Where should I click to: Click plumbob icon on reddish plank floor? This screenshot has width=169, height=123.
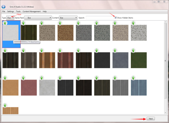pyautogui.click(x=60, y=51)
